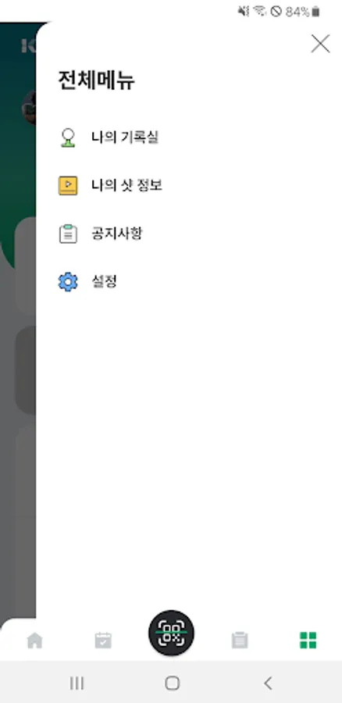Select the green grid full-menu tab

tap(308, 641)
